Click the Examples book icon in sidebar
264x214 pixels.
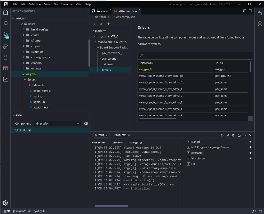click(x=5, y=68)
